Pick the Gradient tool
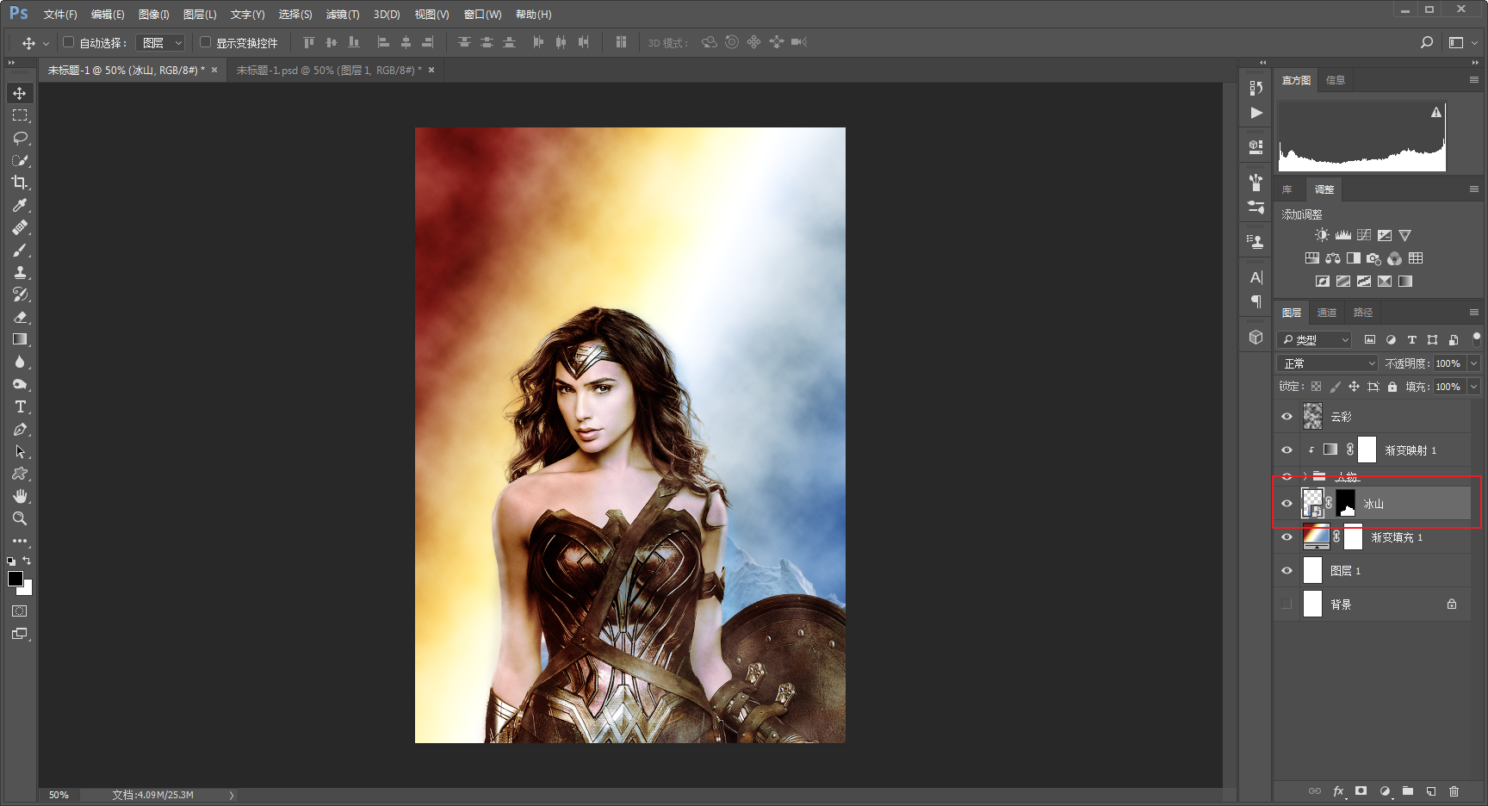Screen dimensions: 1488x806 pyautogui.click(x=20, y=339)
